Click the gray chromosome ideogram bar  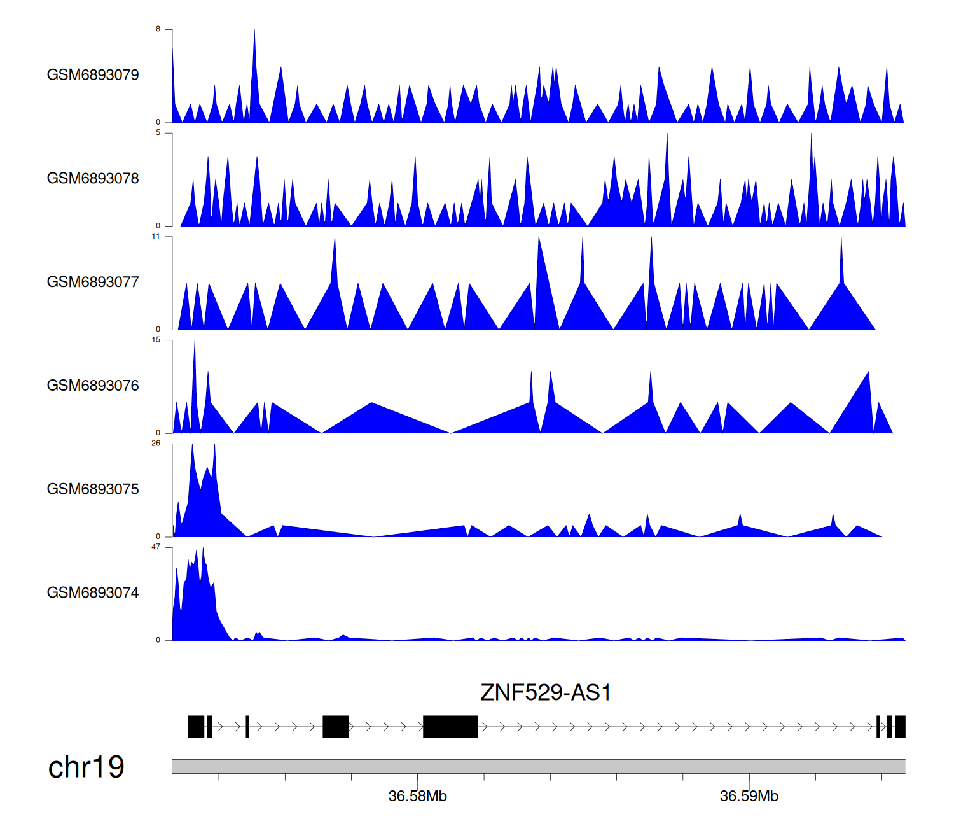538,766
